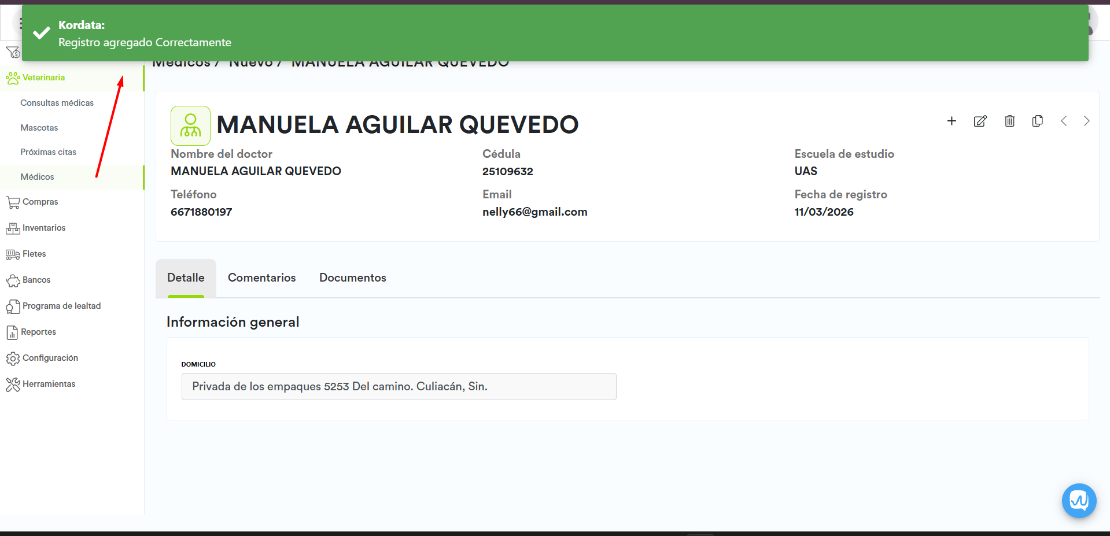Go to next record arrow
1110x536 pixels.
[x=1086, y=121]
